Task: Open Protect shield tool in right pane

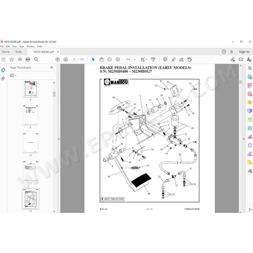Action: click(250, 145)
